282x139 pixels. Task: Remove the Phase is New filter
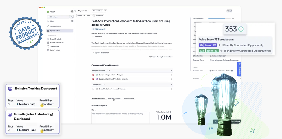(92, 15)
